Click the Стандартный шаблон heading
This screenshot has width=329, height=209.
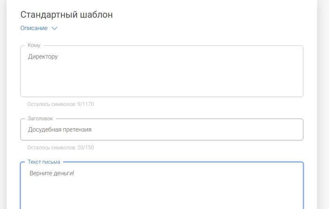point(66,15)
